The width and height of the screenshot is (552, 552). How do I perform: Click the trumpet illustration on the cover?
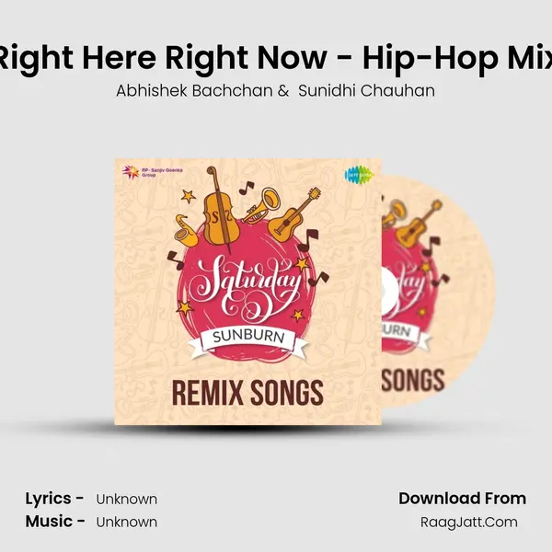pos(261,207)
